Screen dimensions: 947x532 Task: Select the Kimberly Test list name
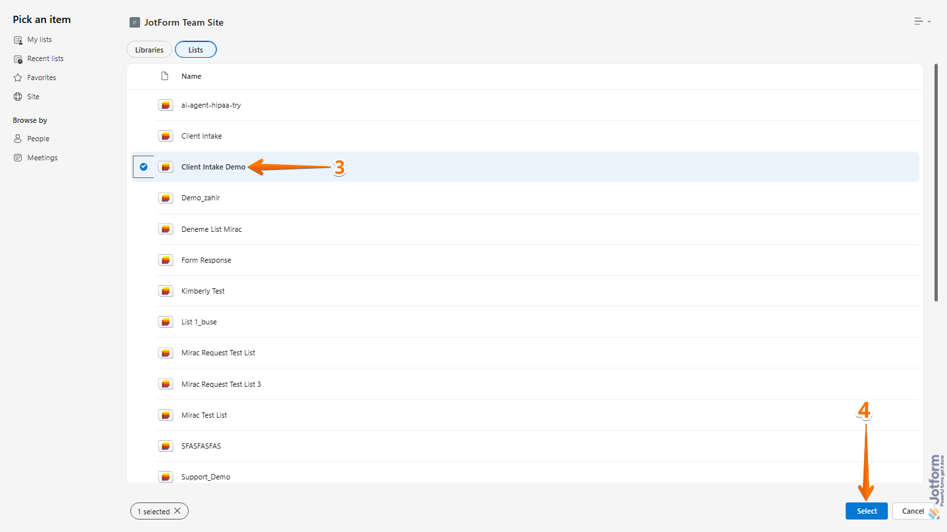(x=203, y=291)
